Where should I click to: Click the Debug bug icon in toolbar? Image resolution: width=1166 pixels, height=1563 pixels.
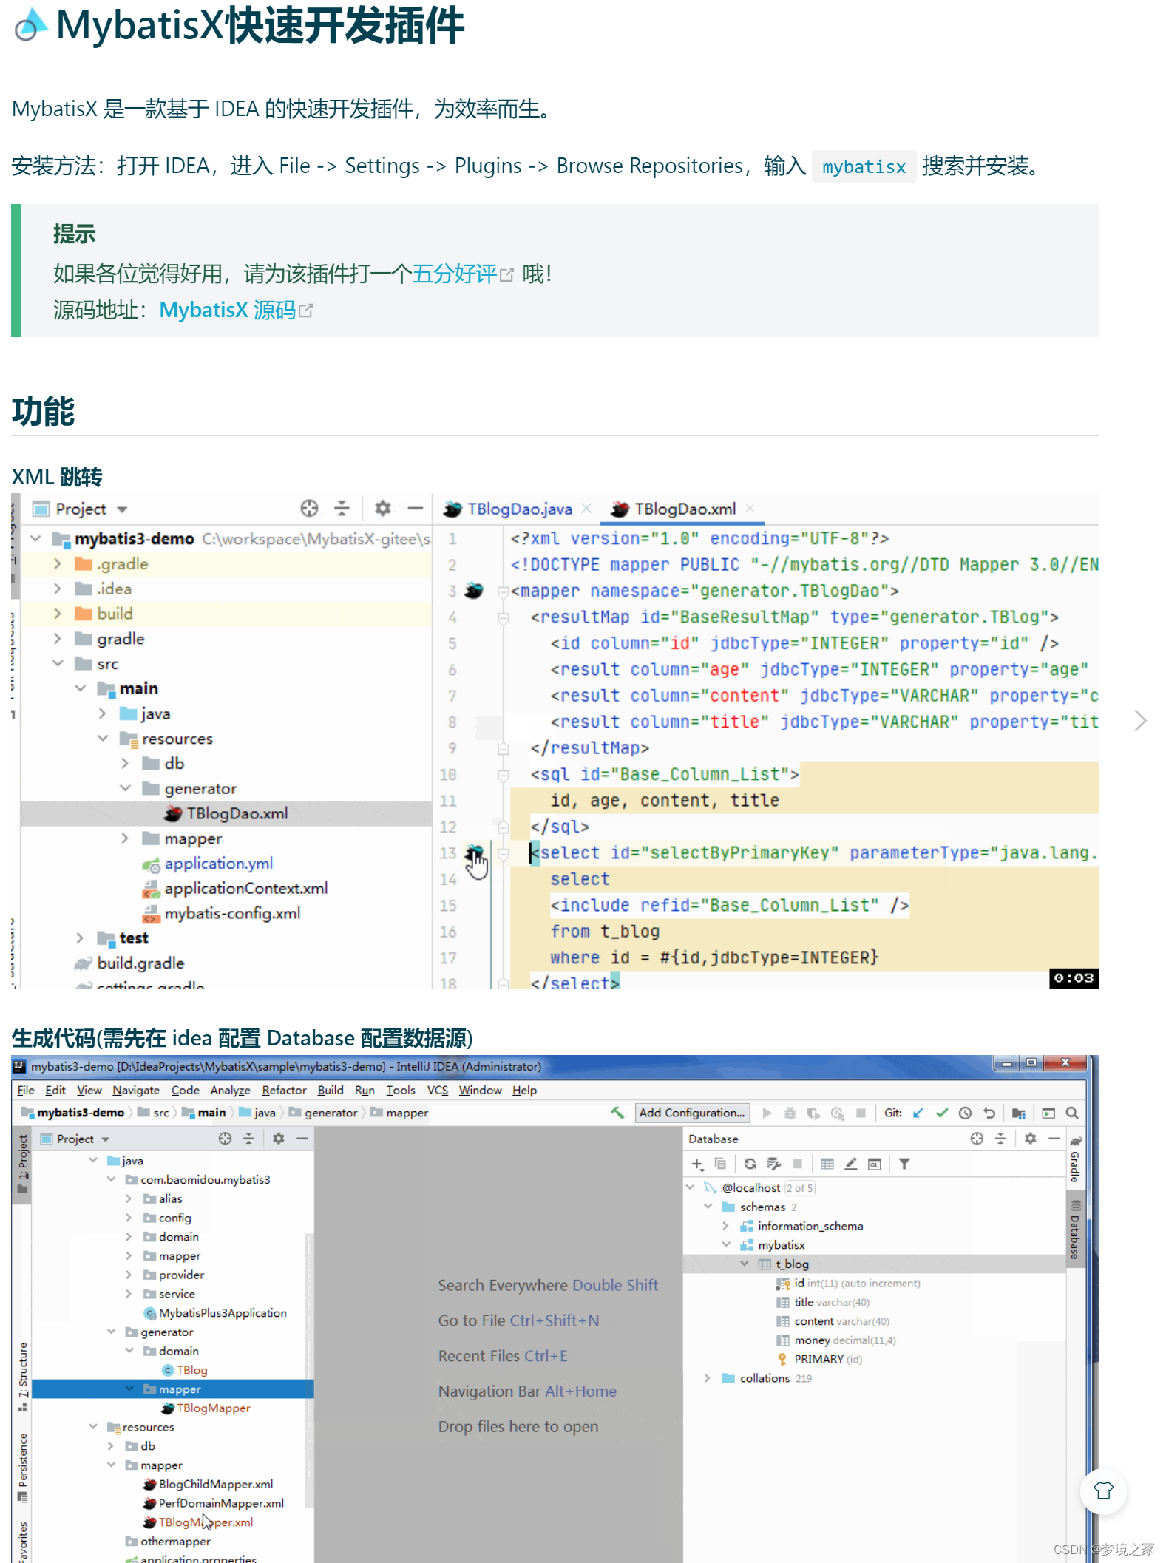pyautogui.click(x=790, y=1113)
